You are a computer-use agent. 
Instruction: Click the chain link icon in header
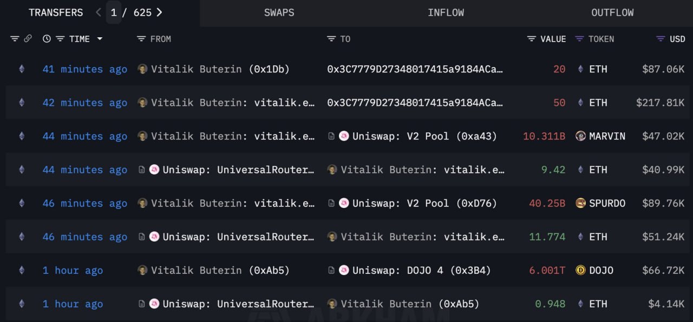tap(28, 39)
